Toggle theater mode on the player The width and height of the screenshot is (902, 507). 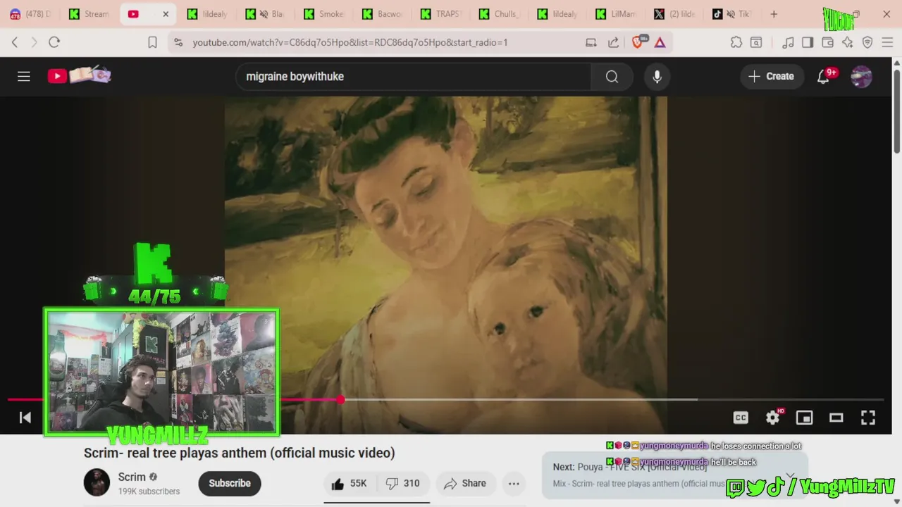836,418
